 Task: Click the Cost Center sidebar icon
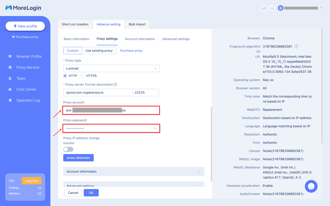pos(10,89)
